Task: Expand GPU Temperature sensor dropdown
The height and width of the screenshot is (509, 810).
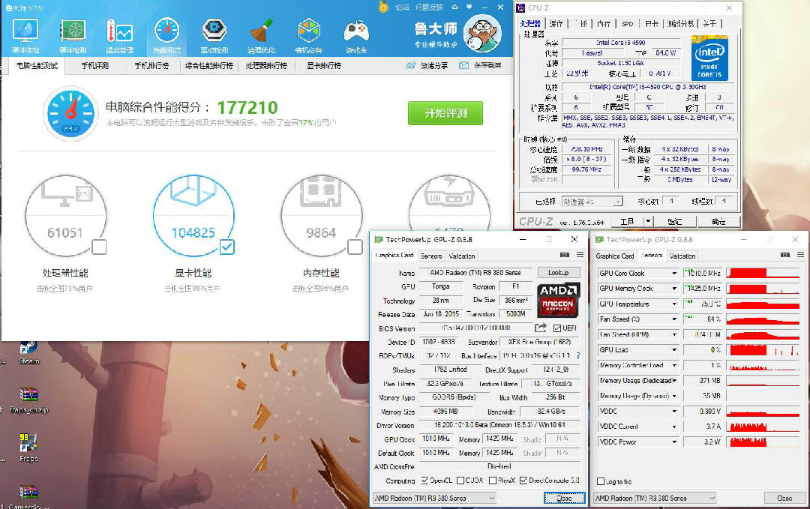Action: click(x=674, y=304)
